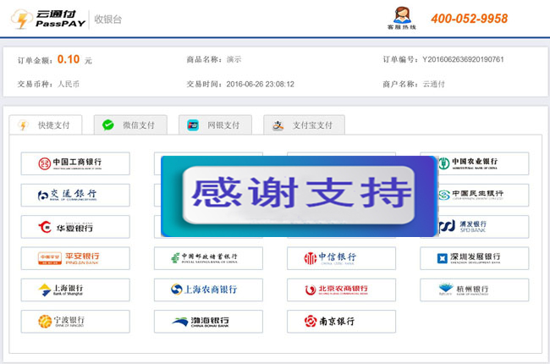The image size is (550, 364).
Task: Pick 宁波银行 Bank of Ningbo
Action: (x=75, y=322)
